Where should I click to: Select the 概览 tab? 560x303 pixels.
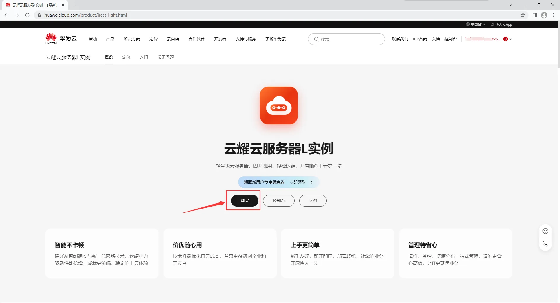[109, 57]
